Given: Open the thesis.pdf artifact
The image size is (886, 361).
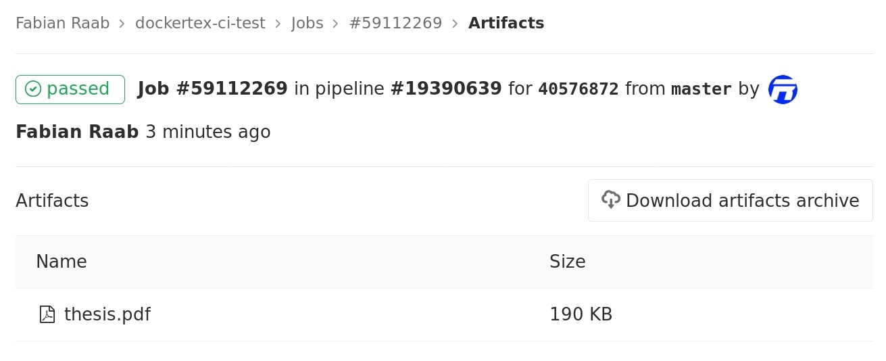Looking at the screenshot, I should 107,314.
